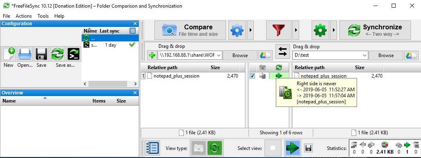Open right folder path D:\test dropdown
Screen dimensions: 421x158
[365, 55]
